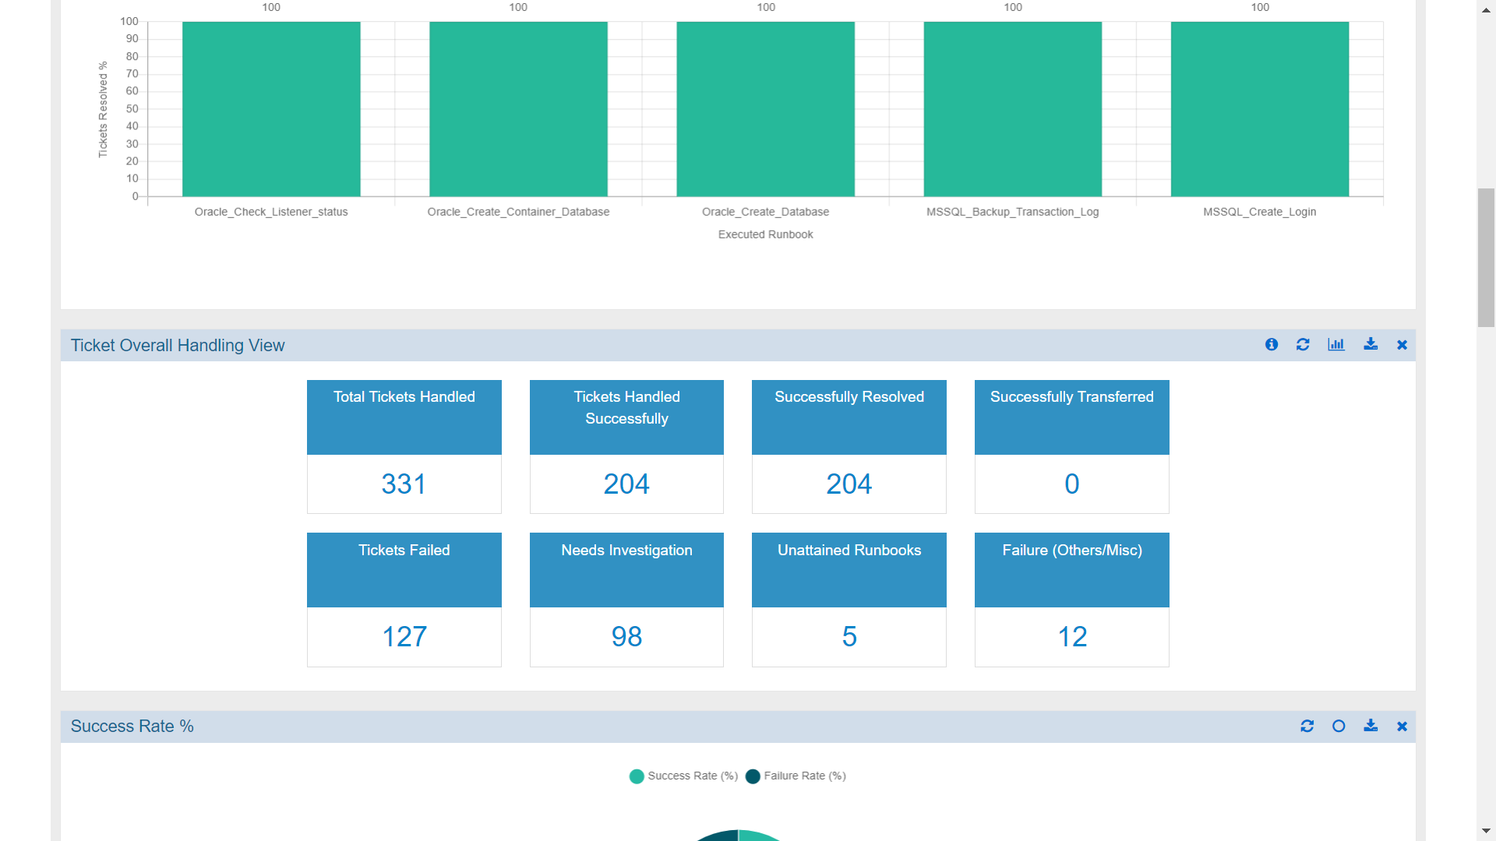This screenshot has height=841, width=1496.
Task: Toggle Failure Rate (%) legend series
Action: (796, 776)
